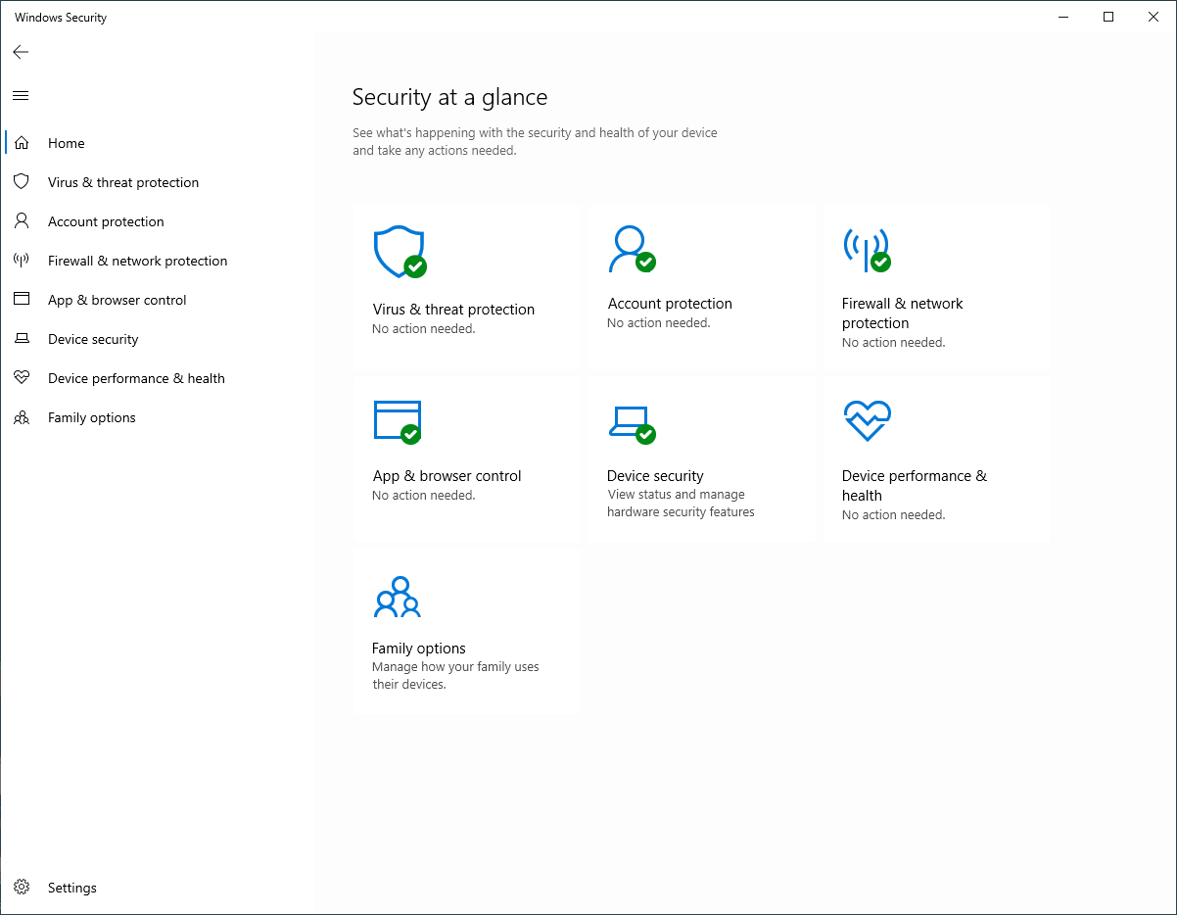
Task: Open App & browser control from sidebar
Action: [x=117, y=300]
